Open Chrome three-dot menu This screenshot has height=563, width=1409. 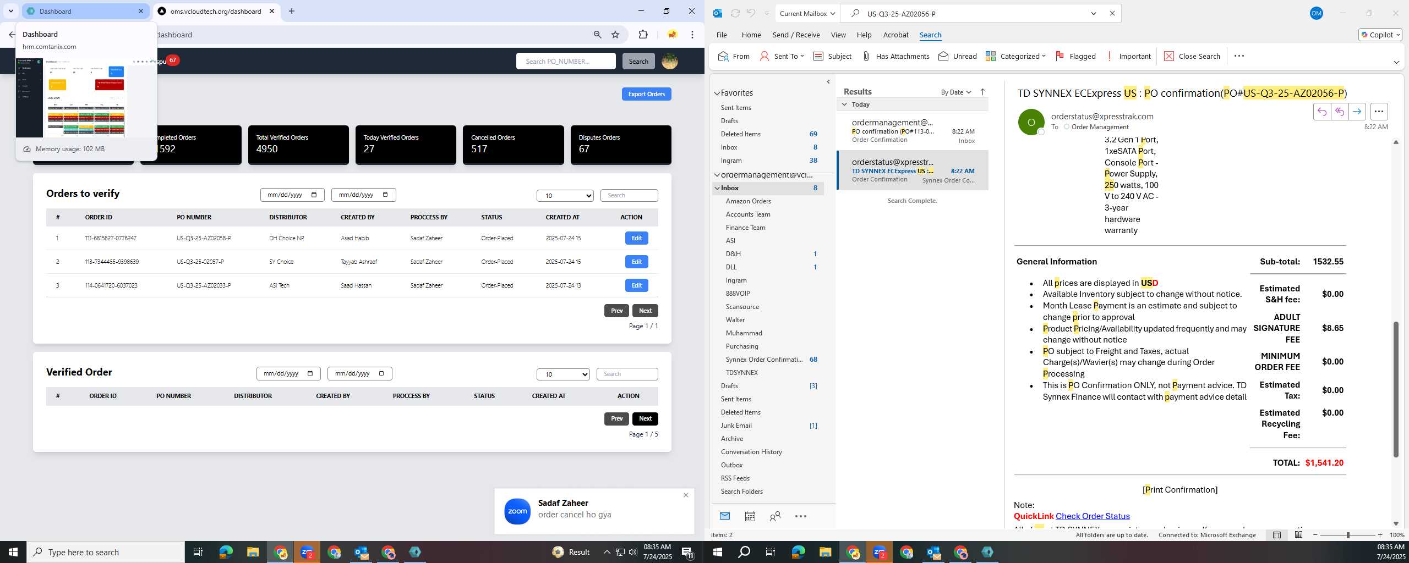pyautogui.click(x=692, y=35)
